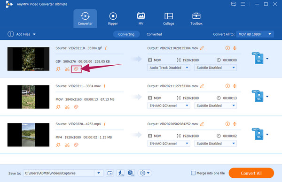Expand format arrow beside first file's MOV icon
Image resolution: width=282 pixels, height=182 pixels.
[267, 59]
